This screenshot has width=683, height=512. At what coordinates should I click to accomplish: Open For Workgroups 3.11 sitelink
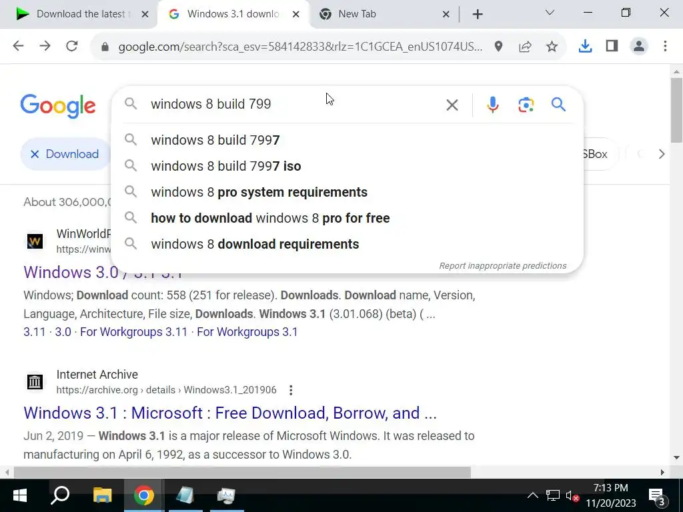click(133, 332)
